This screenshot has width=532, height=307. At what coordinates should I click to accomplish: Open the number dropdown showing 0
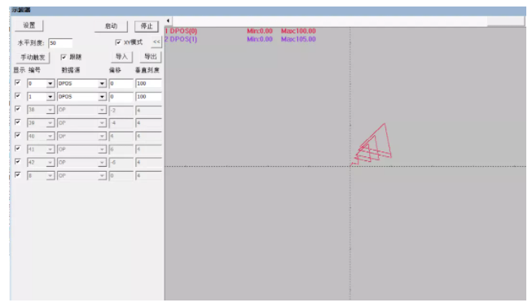(41, 83)
